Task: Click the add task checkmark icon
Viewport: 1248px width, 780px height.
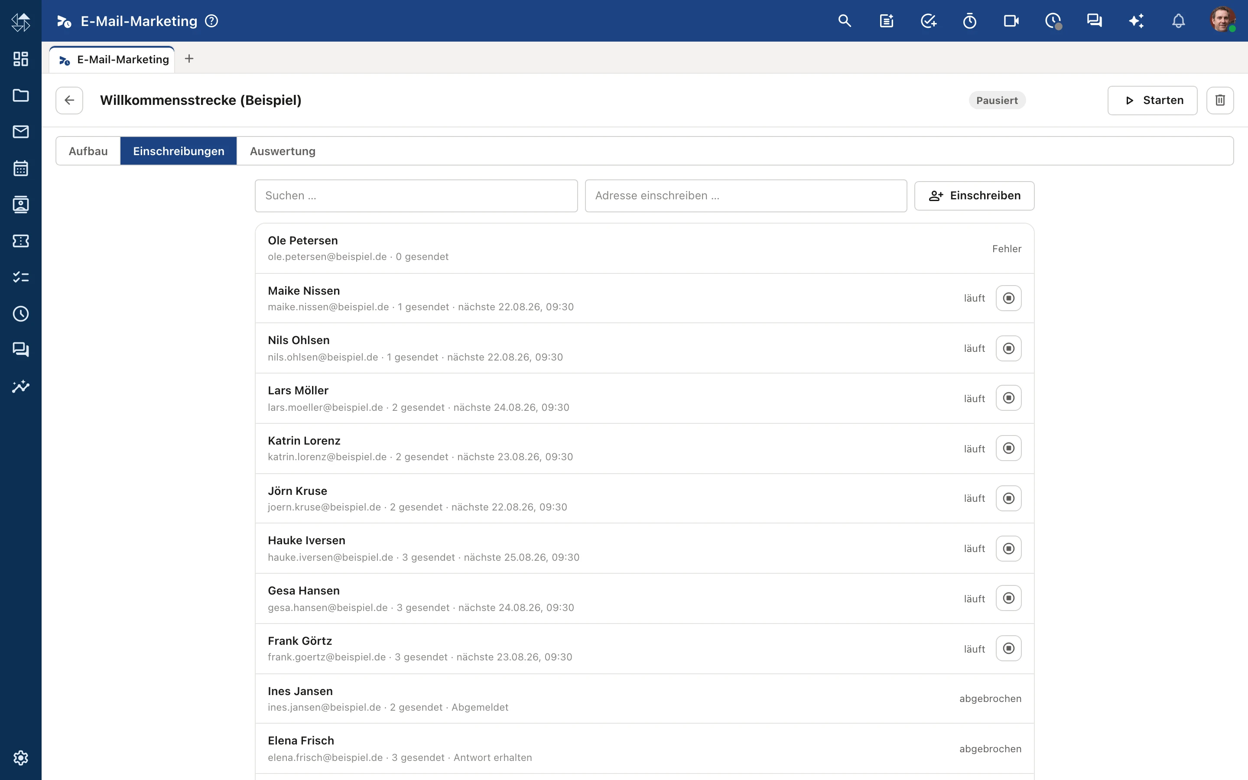Action: tap(928, 21)
